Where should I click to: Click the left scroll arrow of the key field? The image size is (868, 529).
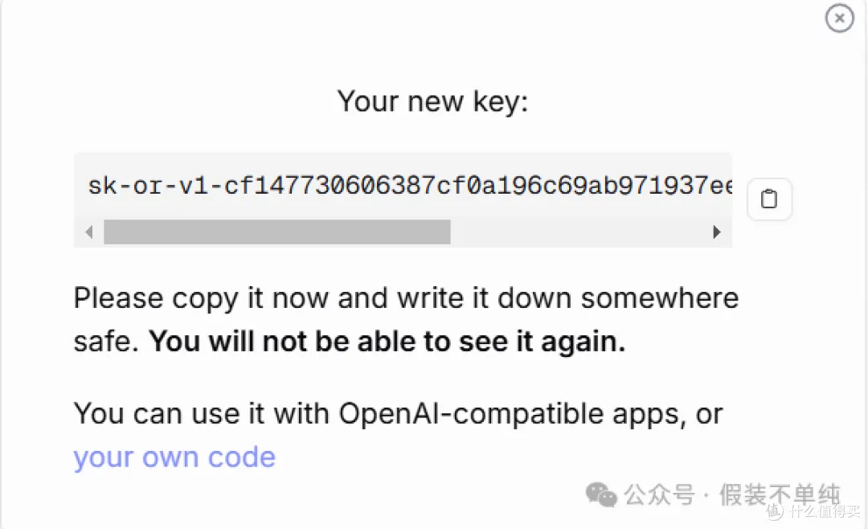click(x=89, y=232)
